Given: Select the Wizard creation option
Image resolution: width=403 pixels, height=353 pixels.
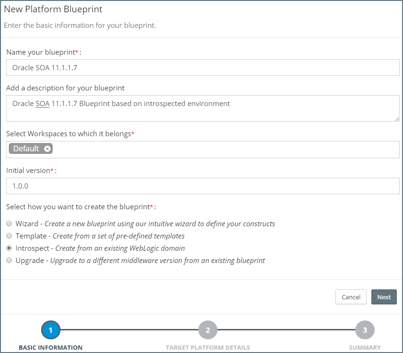Looking at the screenshot, I should tap(9, 223).
